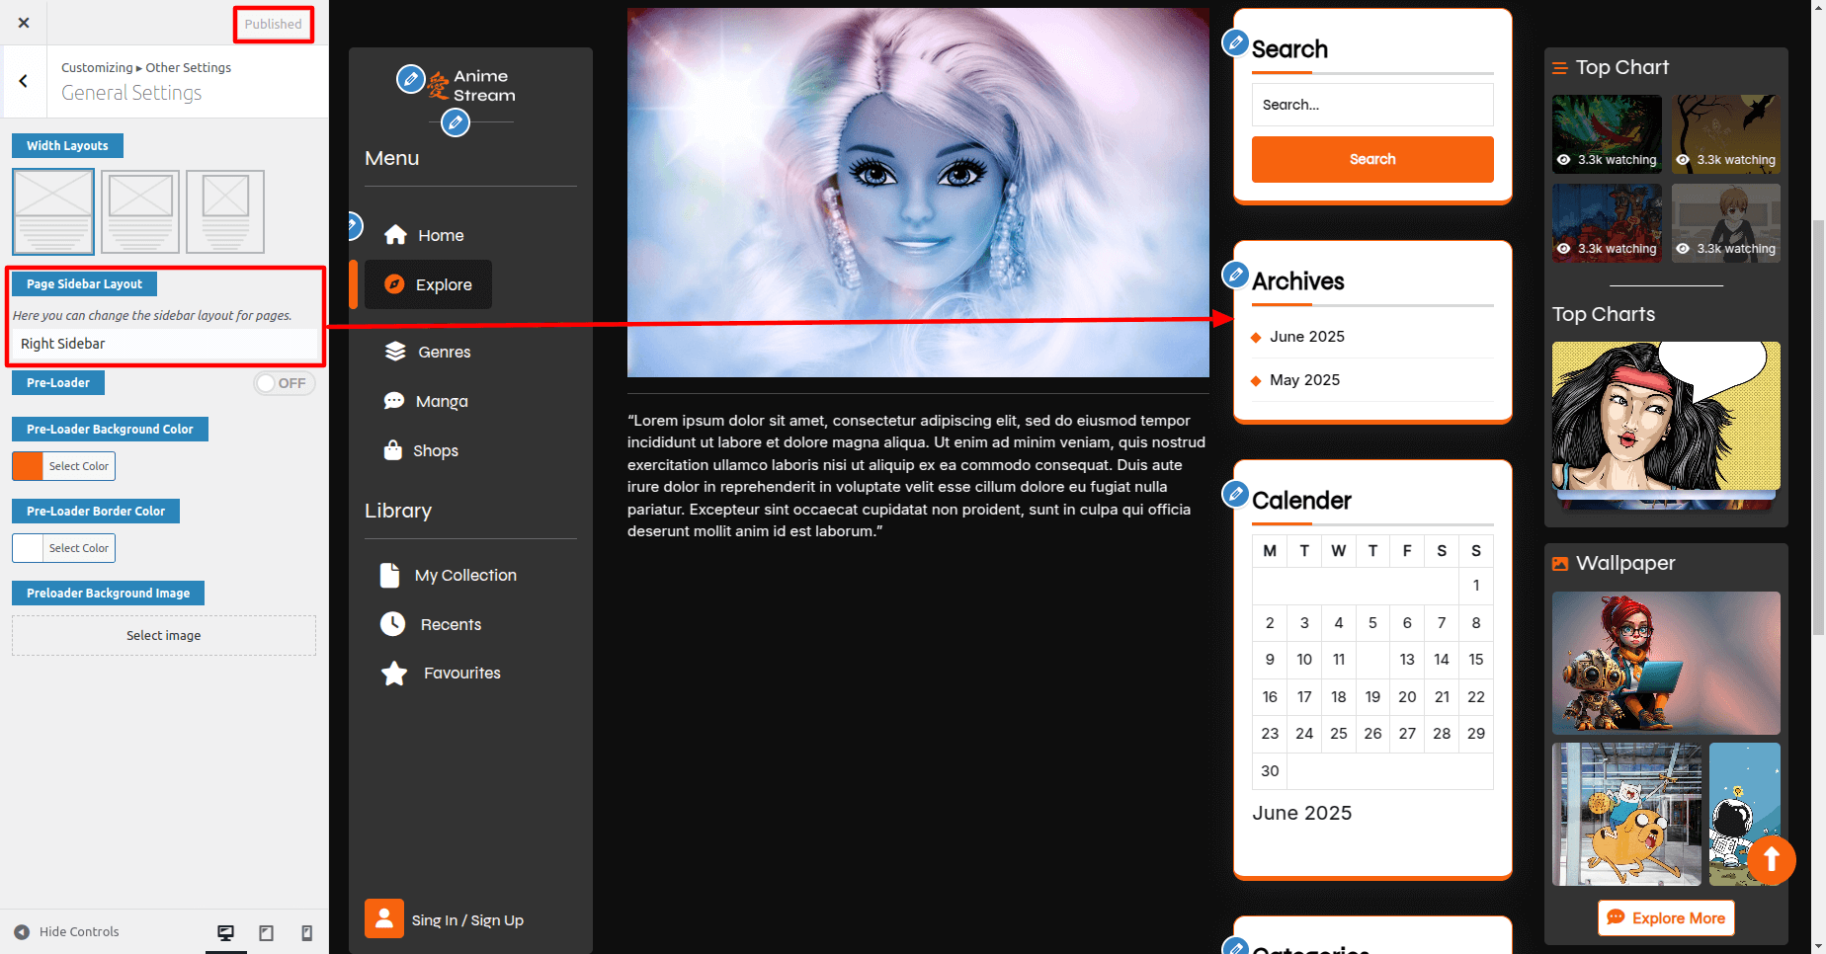The height and width of the screenshot is (954, 1826).
Task: Select the first full-width layout option
Action: 53,211
